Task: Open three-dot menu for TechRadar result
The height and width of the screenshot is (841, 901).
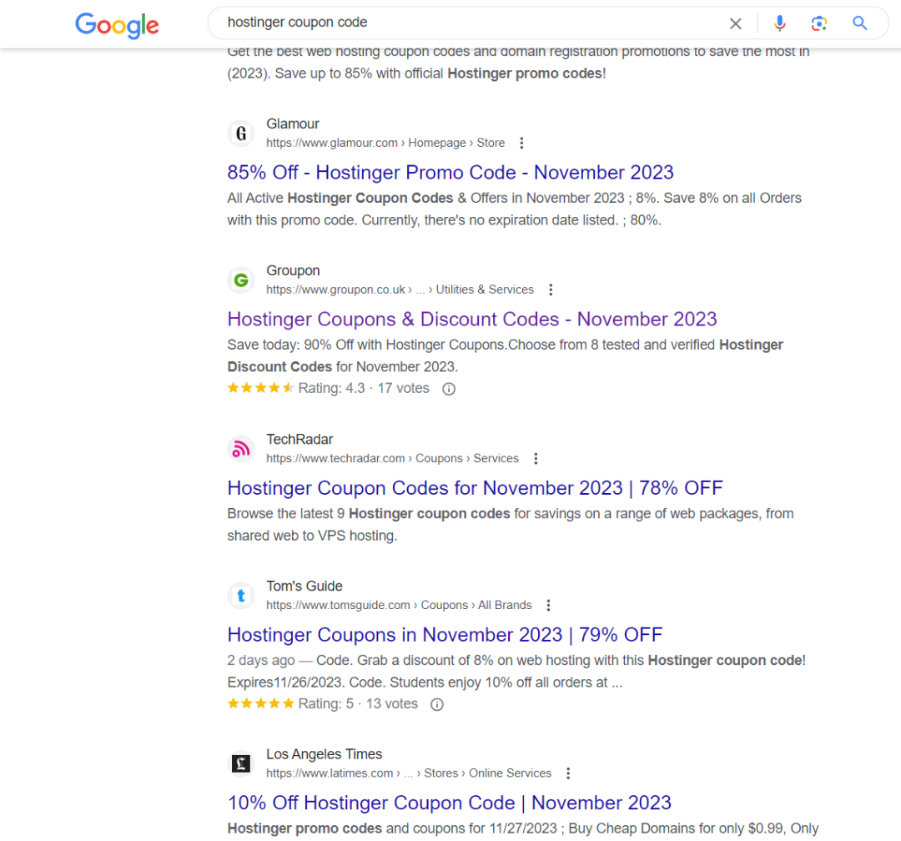Action: [x=536, y=459]
